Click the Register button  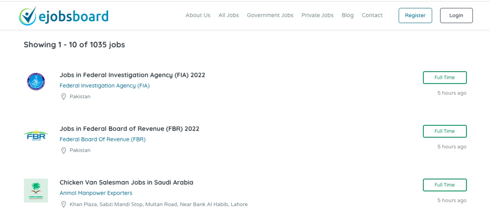(x=415, y=16)
